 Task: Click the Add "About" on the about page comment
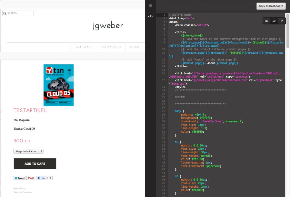click(209, 60)
